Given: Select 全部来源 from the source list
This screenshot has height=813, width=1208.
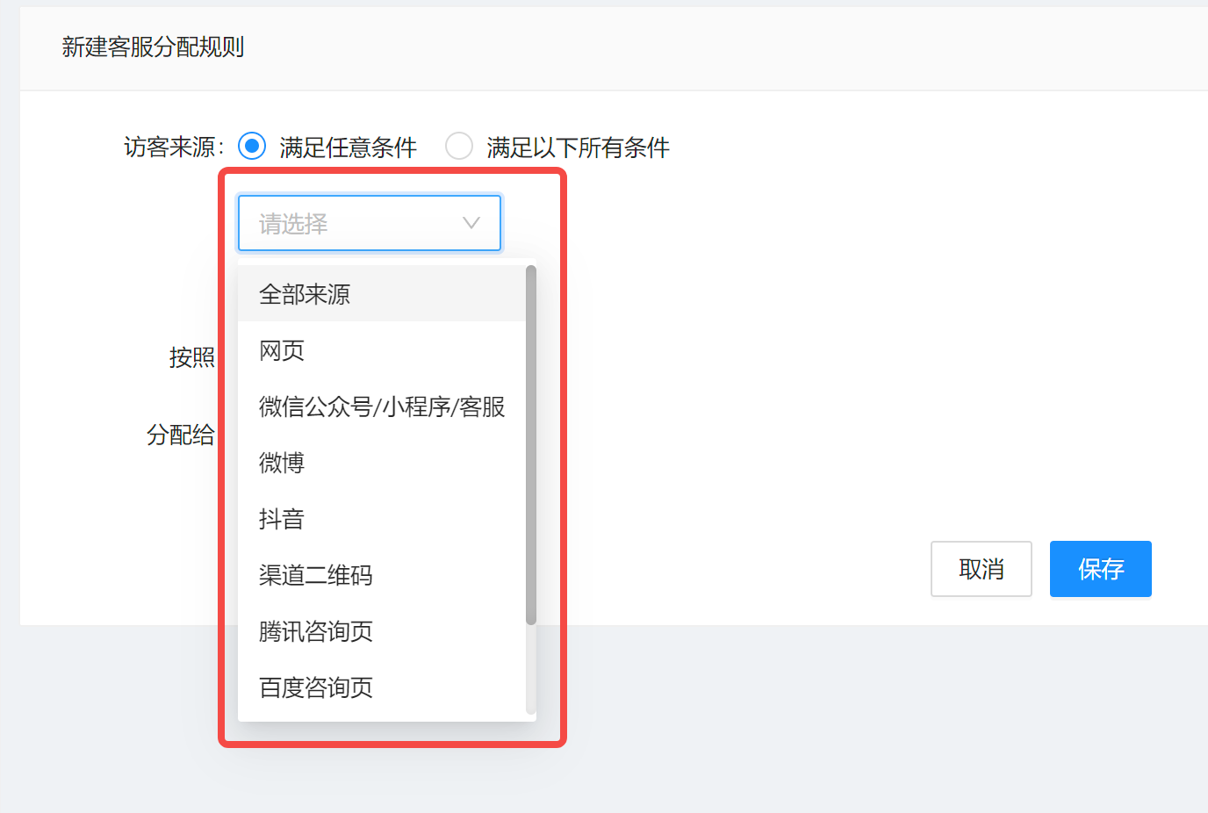Looking at the screenshot, I should [x=303, y=294].
